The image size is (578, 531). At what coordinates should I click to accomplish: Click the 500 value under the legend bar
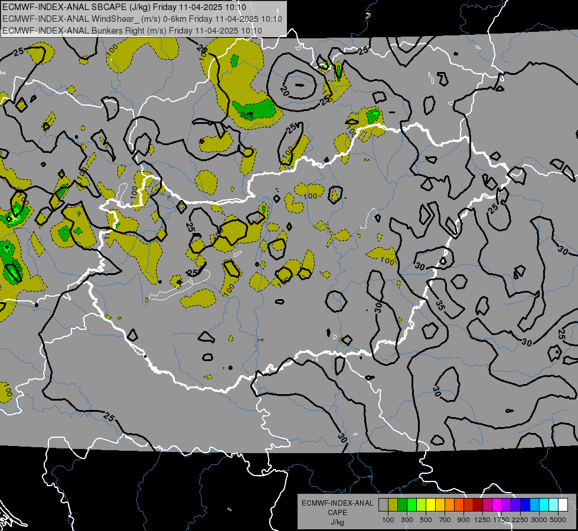click(x=426, y=520)
